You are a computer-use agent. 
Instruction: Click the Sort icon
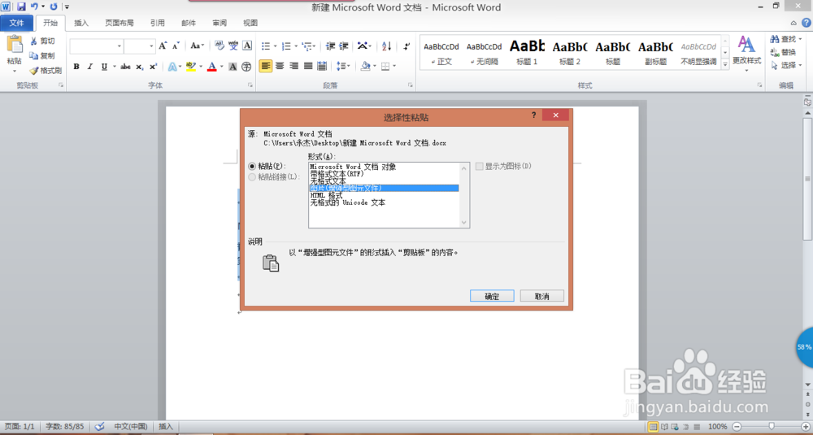tap(387, 46)
